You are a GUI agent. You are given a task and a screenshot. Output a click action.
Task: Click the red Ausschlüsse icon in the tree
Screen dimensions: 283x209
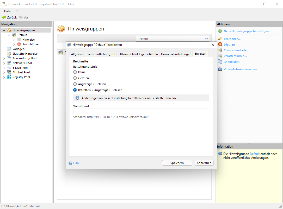19,44
